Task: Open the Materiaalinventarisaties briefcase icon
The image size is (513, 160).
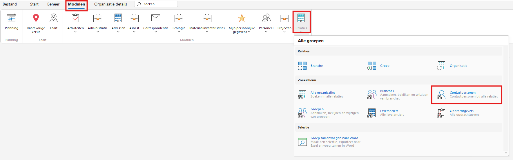Action: [207, 18]
